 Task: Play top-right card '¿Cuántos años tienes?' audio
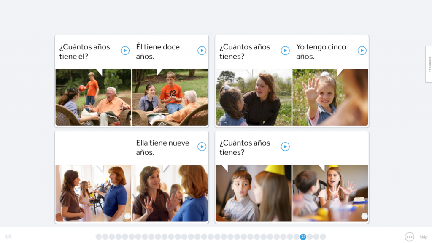point(285,51)
